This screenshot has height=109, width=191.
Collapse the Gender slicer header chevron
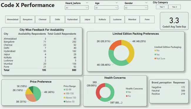click(x=146, y=3)
